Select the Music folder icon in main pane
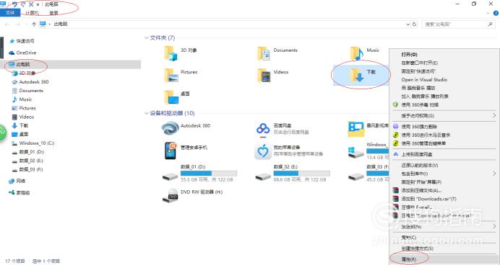 [356, 53]
